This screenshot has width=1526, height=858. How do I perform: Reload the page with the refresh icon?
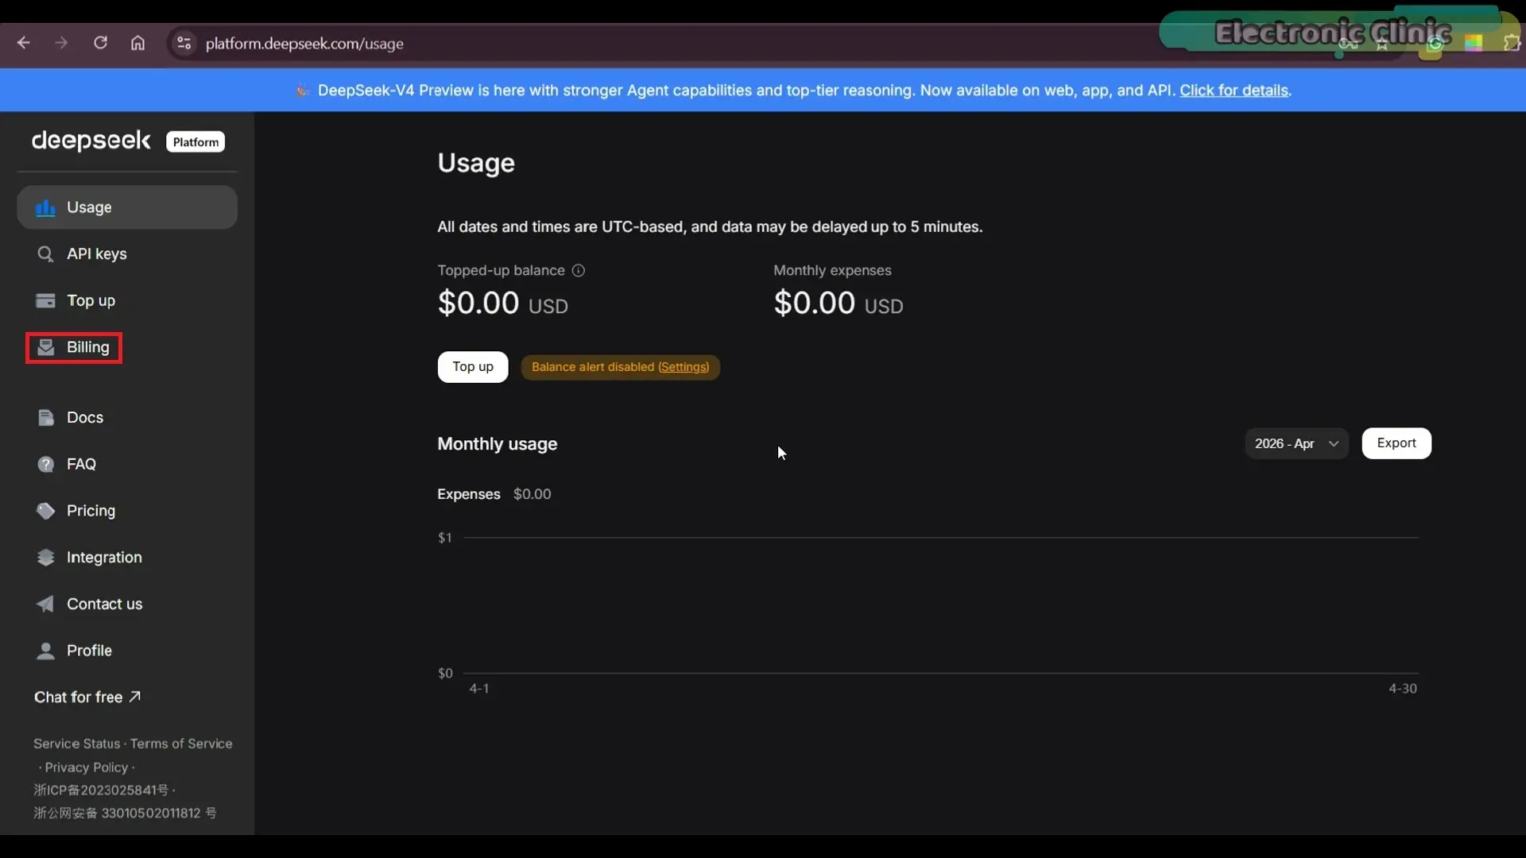coord(100,43)
